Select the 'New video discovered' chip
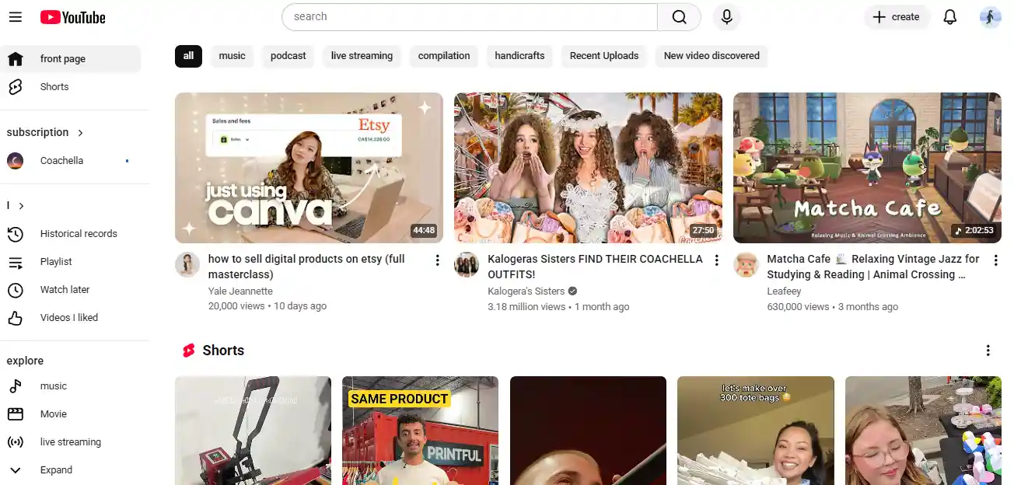This screenshot has height=485, width=1014. 712,56
